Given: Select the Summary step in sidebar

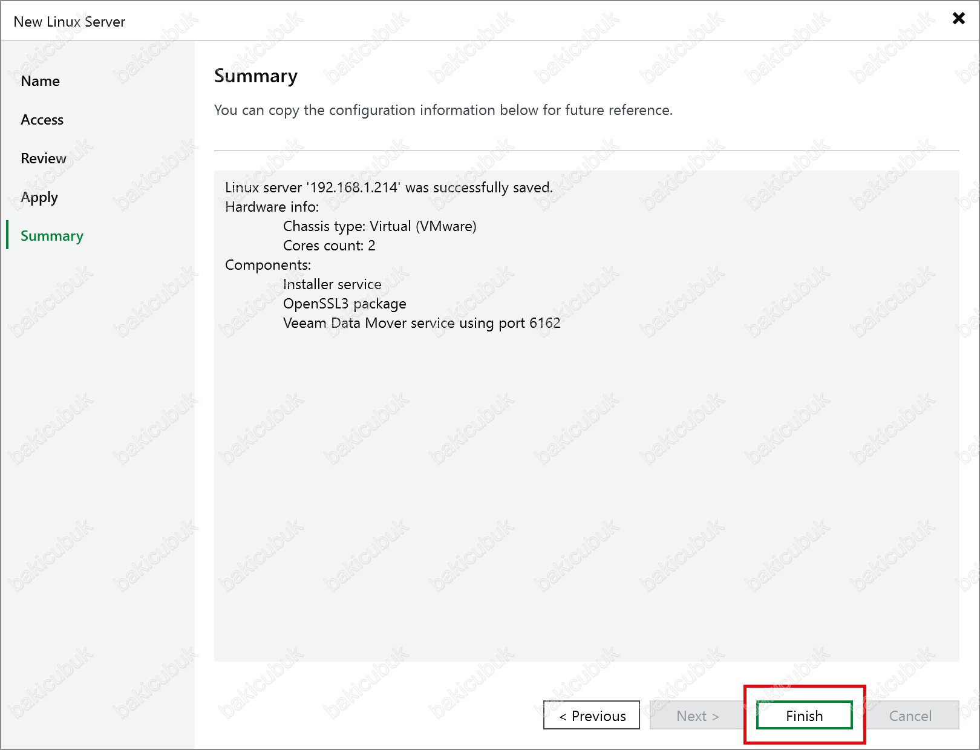Looking at the screenshot, I should point(52,236).
